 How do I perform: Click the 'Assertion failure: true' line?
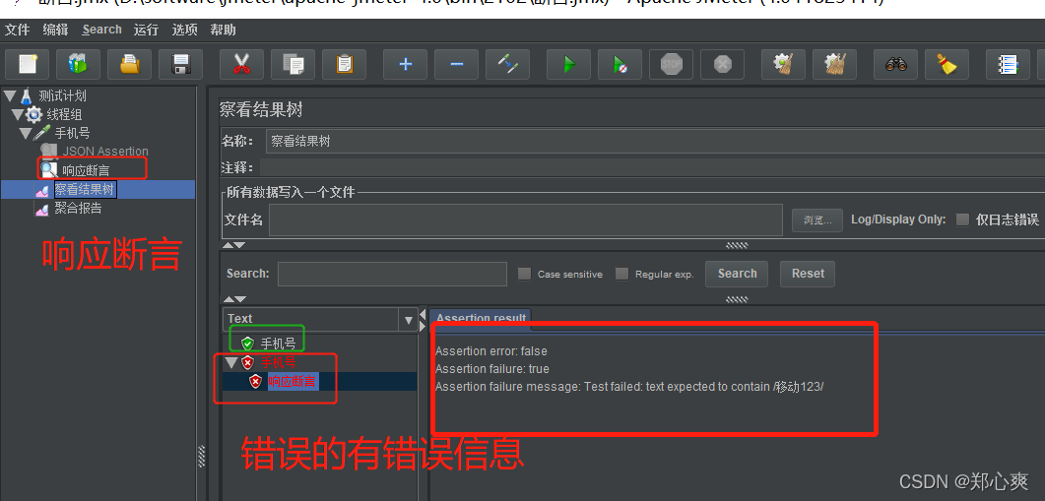[x=491, y=369]
